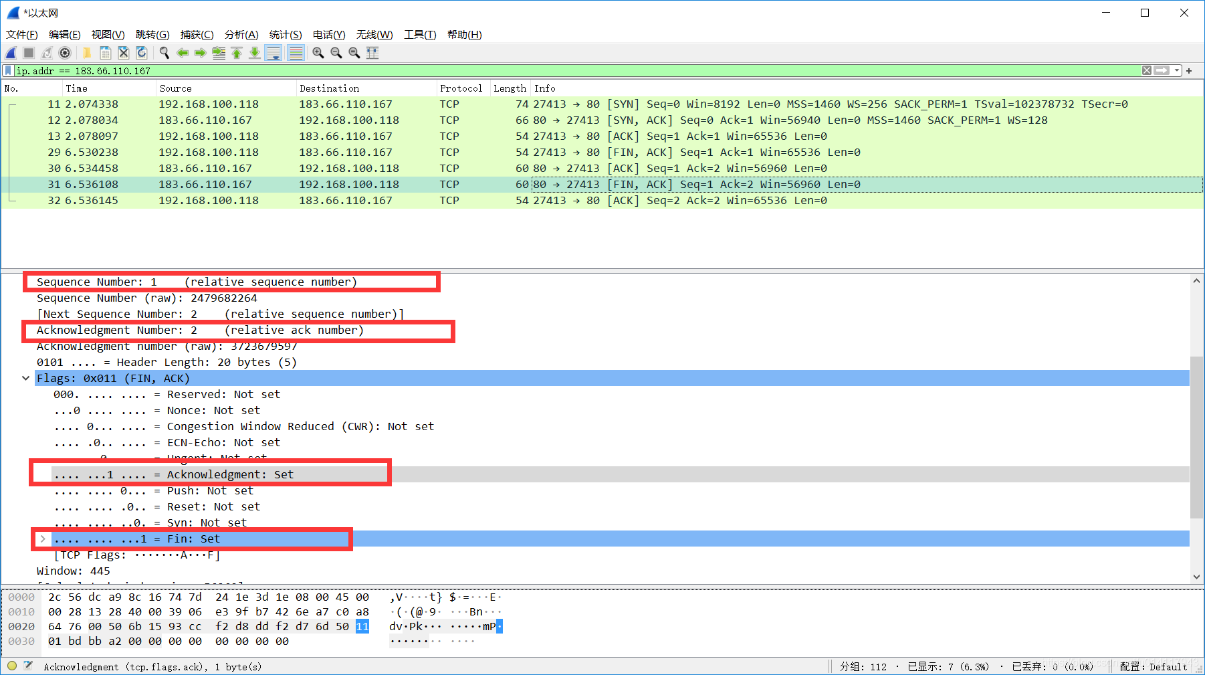
Task: Toggle packet list colorization
Action: tap(296, 53)
